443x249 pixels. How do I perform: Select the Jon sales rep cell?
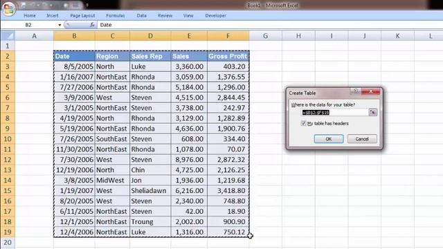pyautogui.click(x=150, y=180)
